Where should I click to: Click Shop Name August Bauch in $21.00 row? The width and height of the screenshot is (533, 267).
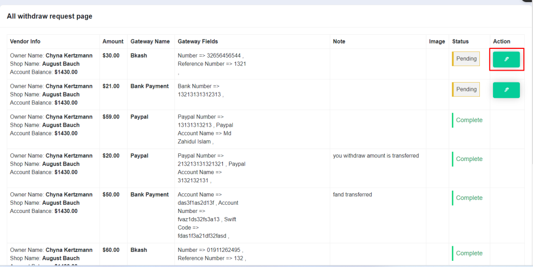pyautogui.click(x=45, y=95)
